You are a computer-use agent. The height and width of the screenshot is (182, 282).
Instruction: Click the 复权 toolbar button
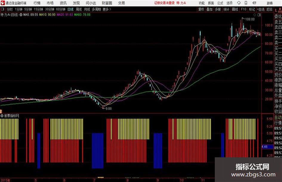201,9
